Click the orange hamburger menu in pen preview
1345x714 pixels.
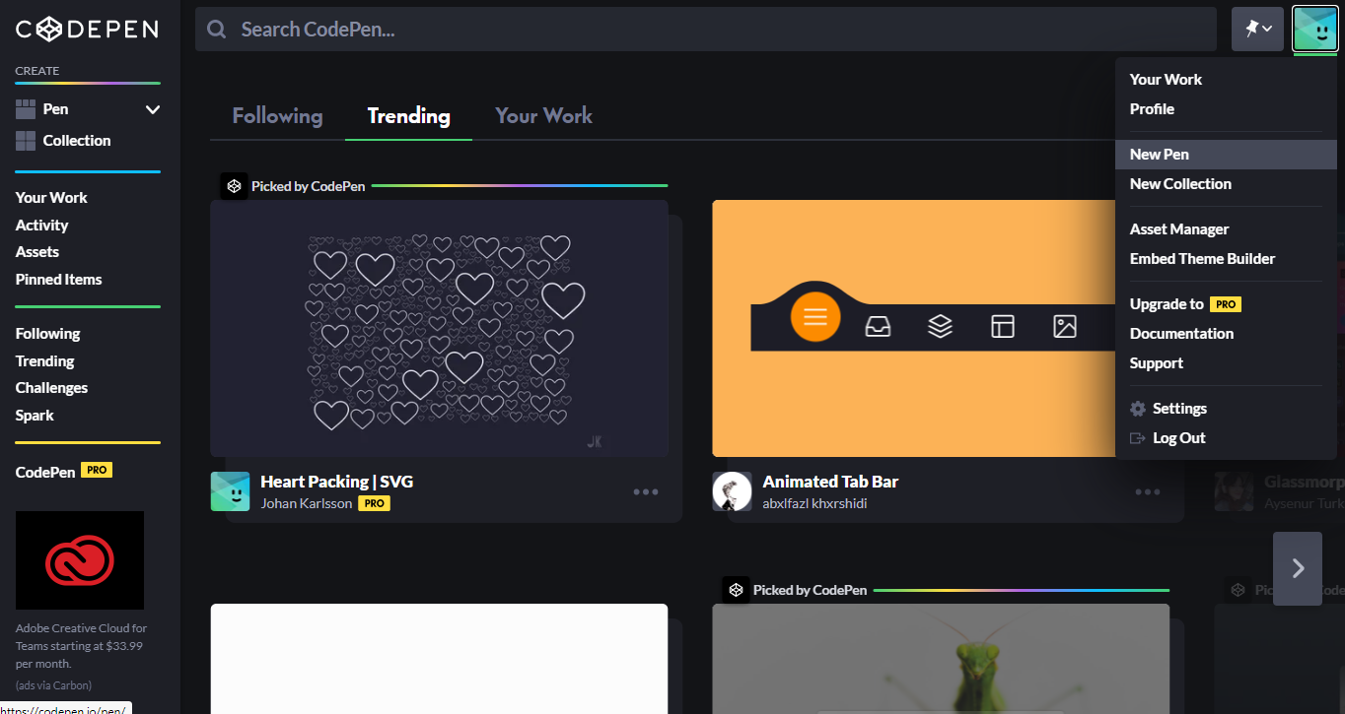815,317
